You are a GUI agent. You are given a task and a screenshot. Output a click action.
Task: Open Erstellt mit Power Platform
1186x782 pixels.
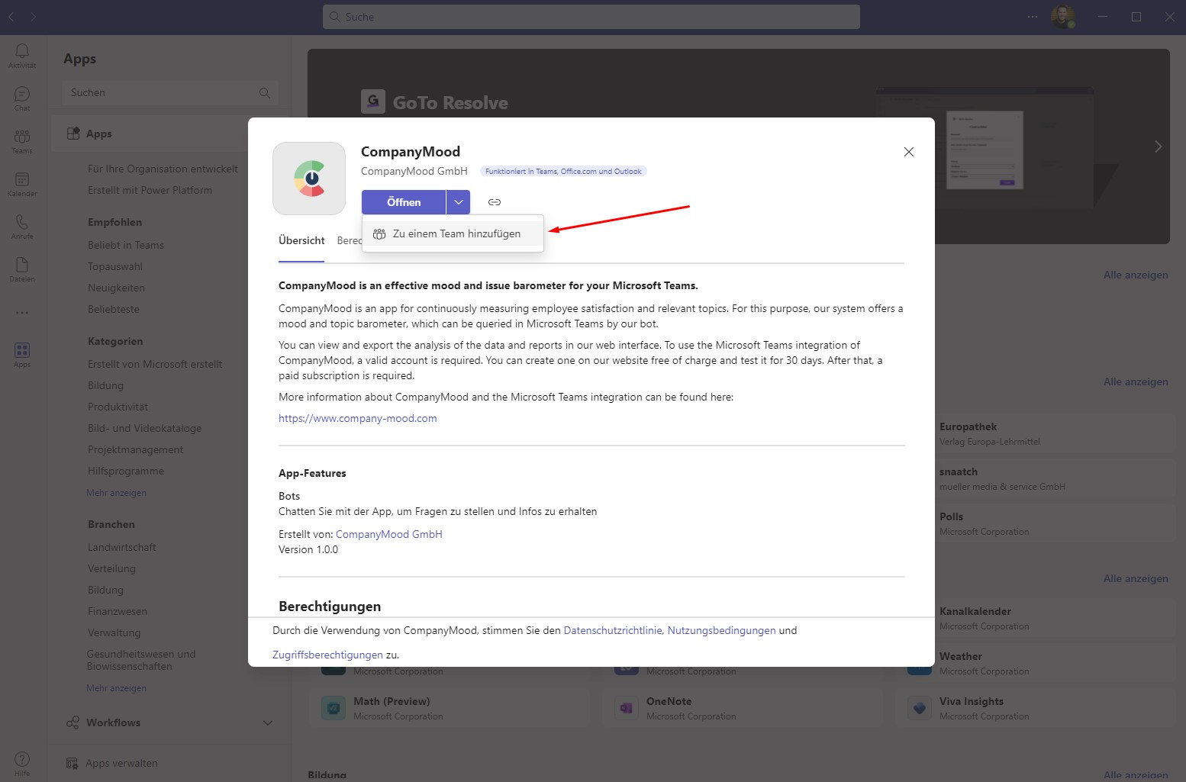[150, 190]
